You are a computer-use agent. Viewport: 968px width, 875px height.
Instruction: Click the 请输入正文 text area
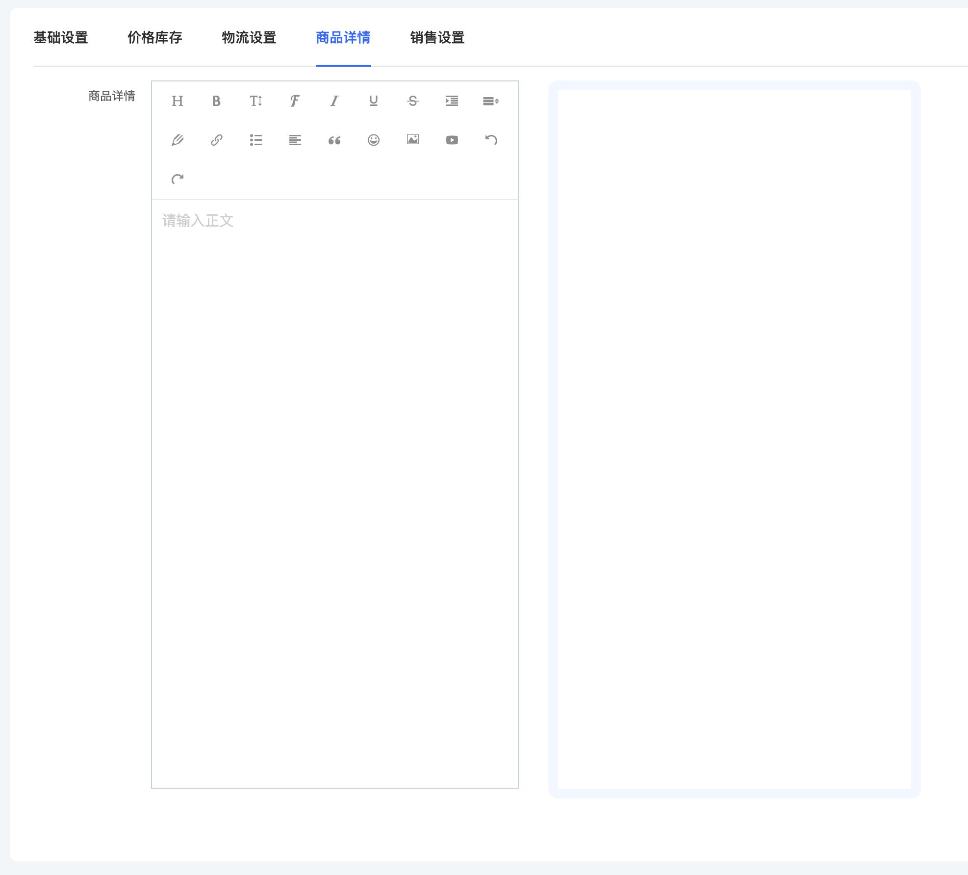pos(334,441)
